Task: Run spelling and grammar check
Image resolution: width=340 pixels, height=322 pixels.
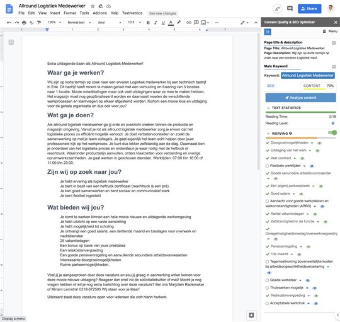Action: point(31,22)
